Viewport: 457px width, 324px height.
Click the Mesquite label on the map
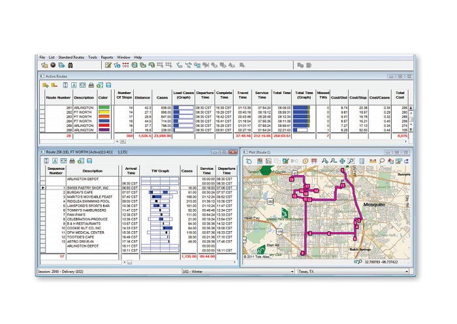[x=374, y=204]
